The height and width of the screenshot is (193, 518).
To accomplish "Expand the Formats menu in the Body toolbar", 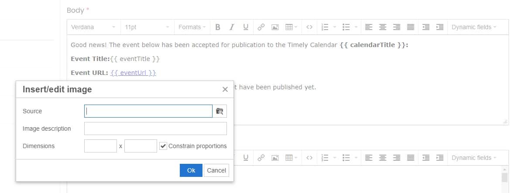I will click(x=192, y=27).
